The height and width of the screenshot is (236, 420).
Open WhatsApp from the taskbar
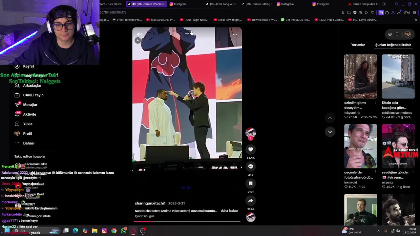click(123, 231)
